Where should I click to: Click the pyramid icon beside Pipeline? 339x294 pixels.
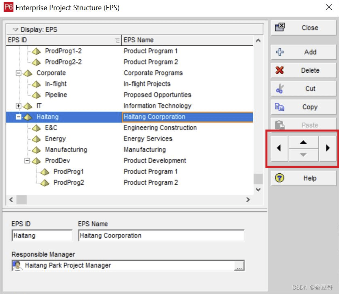point(36,95)
